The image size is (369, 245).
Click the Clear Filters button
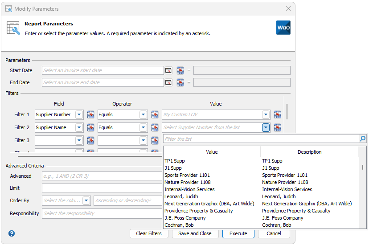coord(149,233)
